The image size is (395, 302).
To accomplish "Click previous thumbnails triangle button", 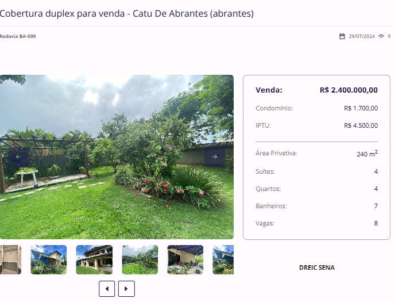I will [107, 289].
